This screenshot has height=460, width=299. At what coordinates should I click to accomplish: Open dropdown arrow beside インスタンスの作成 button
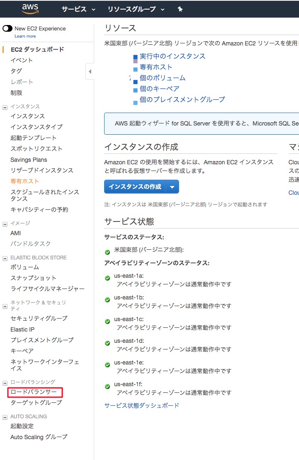pyautogui.click(x=172, y=186)
